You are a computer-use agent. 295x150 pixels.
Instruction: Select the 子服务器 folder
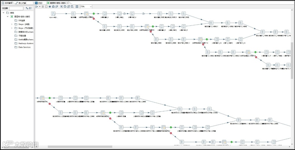pos(20,36)
